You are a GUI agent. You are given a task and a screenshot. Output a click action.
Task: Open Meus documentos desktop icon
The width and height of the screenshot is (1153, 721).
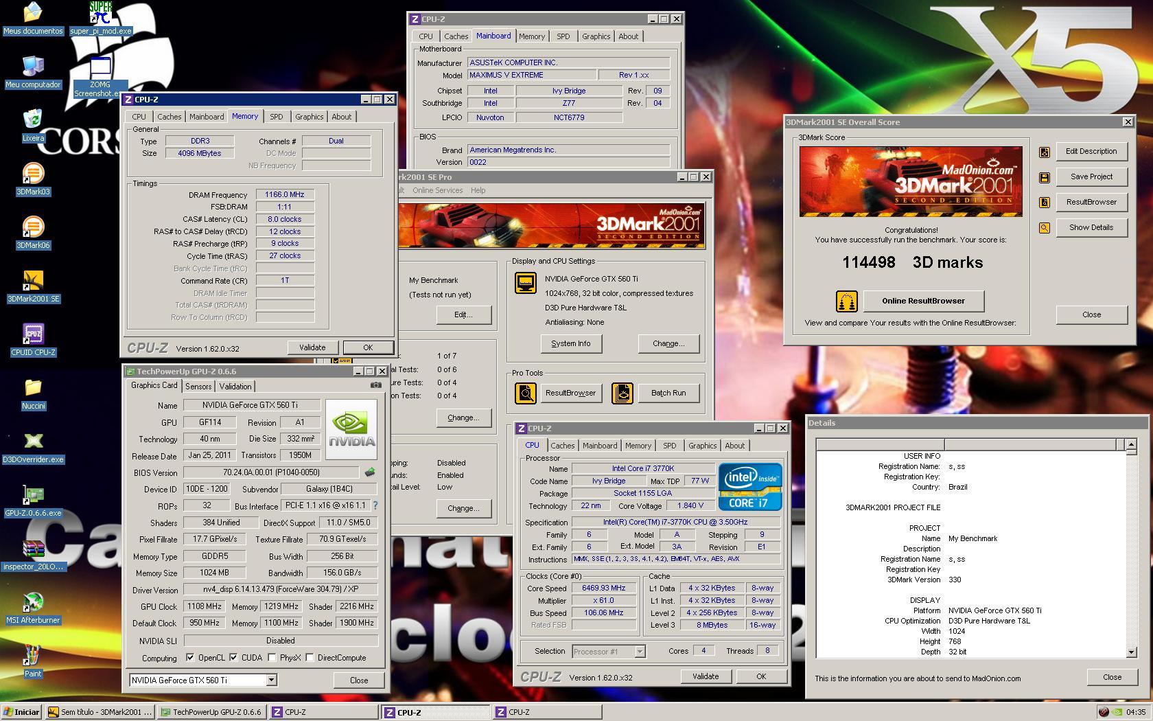pos(33,19)
